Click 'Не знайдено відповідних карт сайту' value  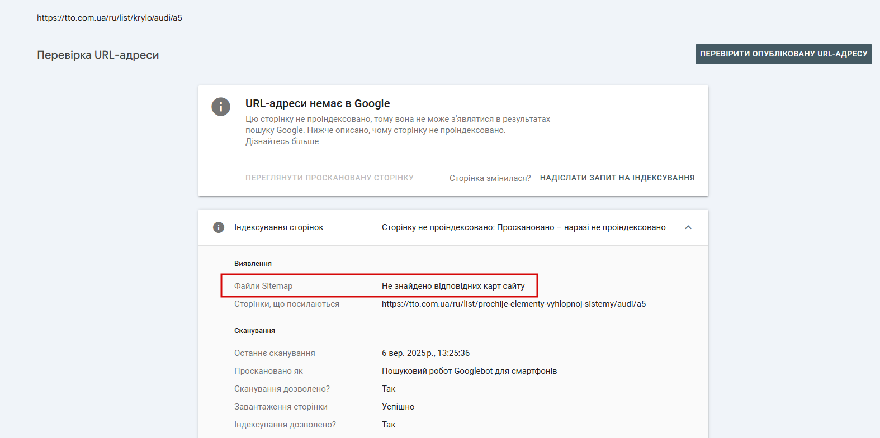pos(453,286)
